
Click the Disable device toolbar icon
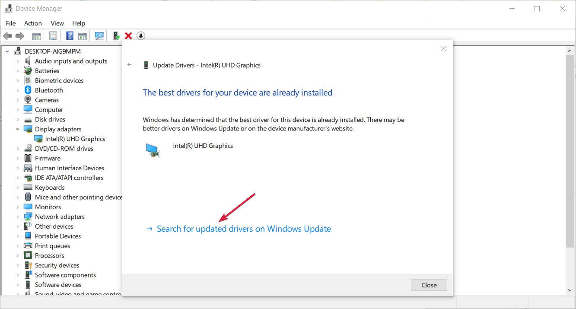140,35
